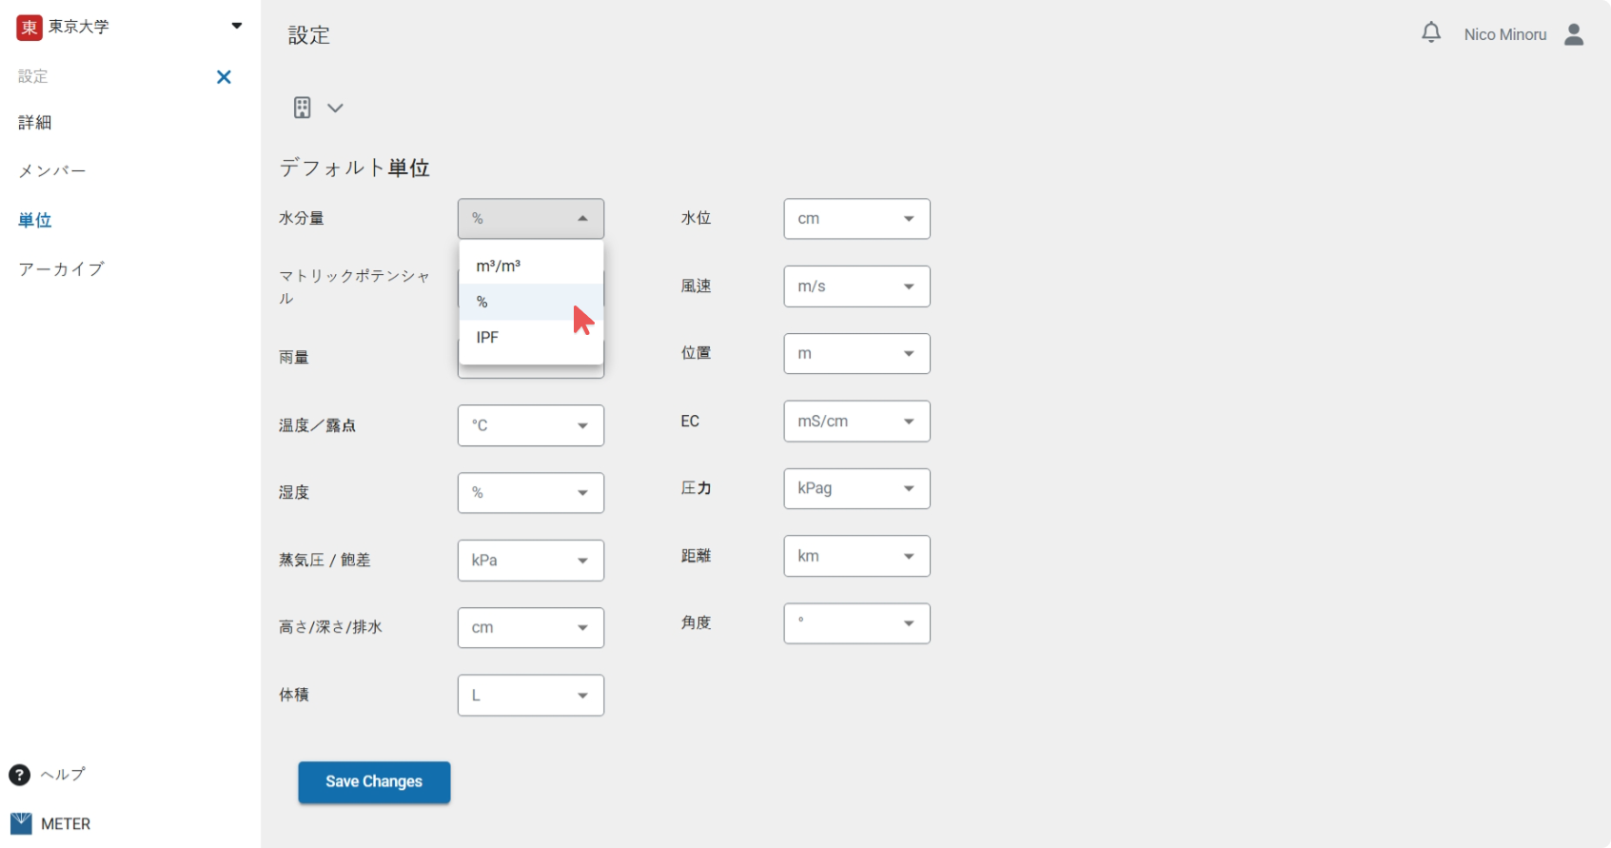
Task: Click the Nico Minoru user name
Action: [1505, 34]
